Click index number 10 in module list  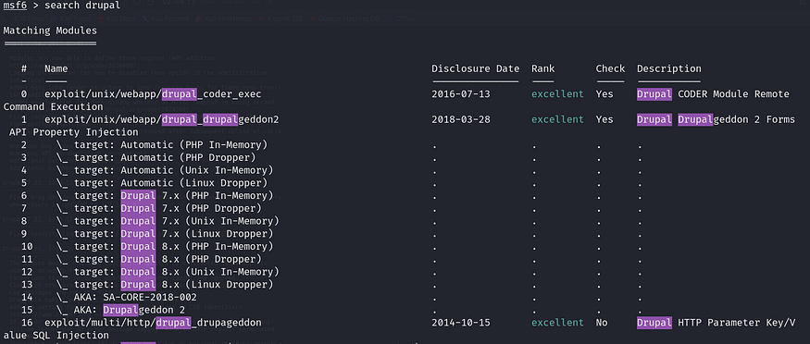point(27,246)
